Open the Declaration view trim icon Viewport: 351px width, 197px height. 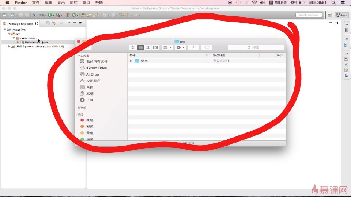(346, 70)
